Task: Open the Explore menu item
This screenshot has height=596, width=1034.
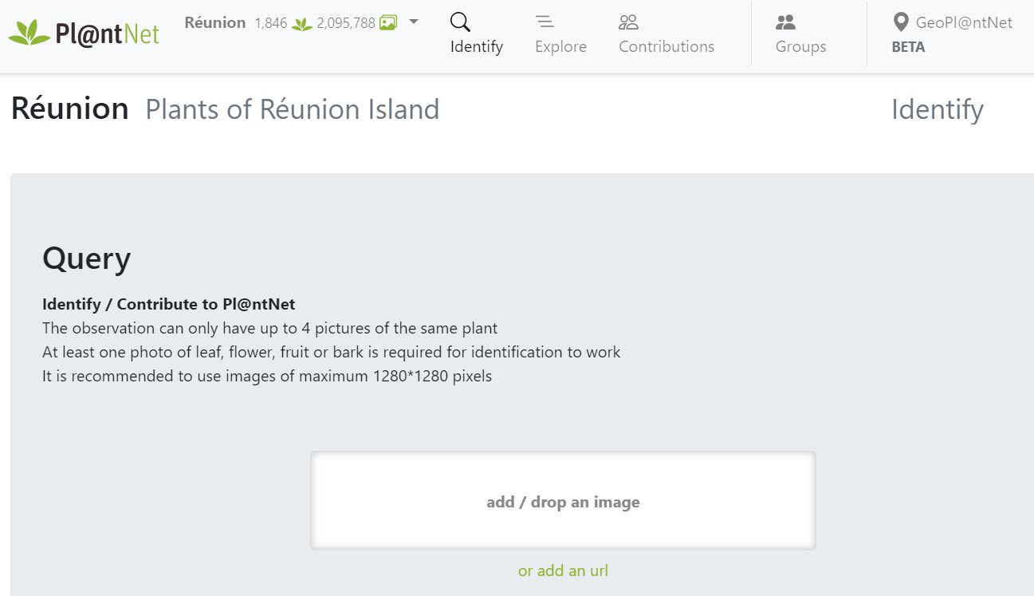Action: pos(560,34)
